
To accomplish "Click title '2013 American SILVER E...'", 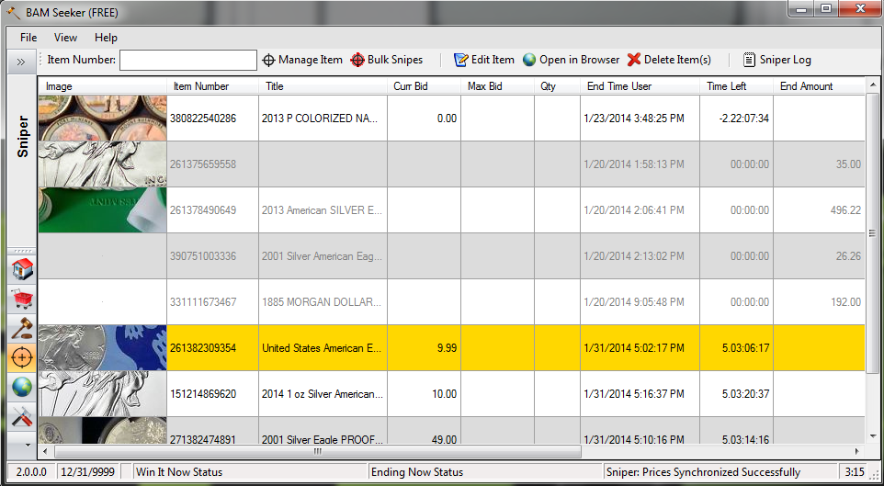I will [x=322, y=210].
